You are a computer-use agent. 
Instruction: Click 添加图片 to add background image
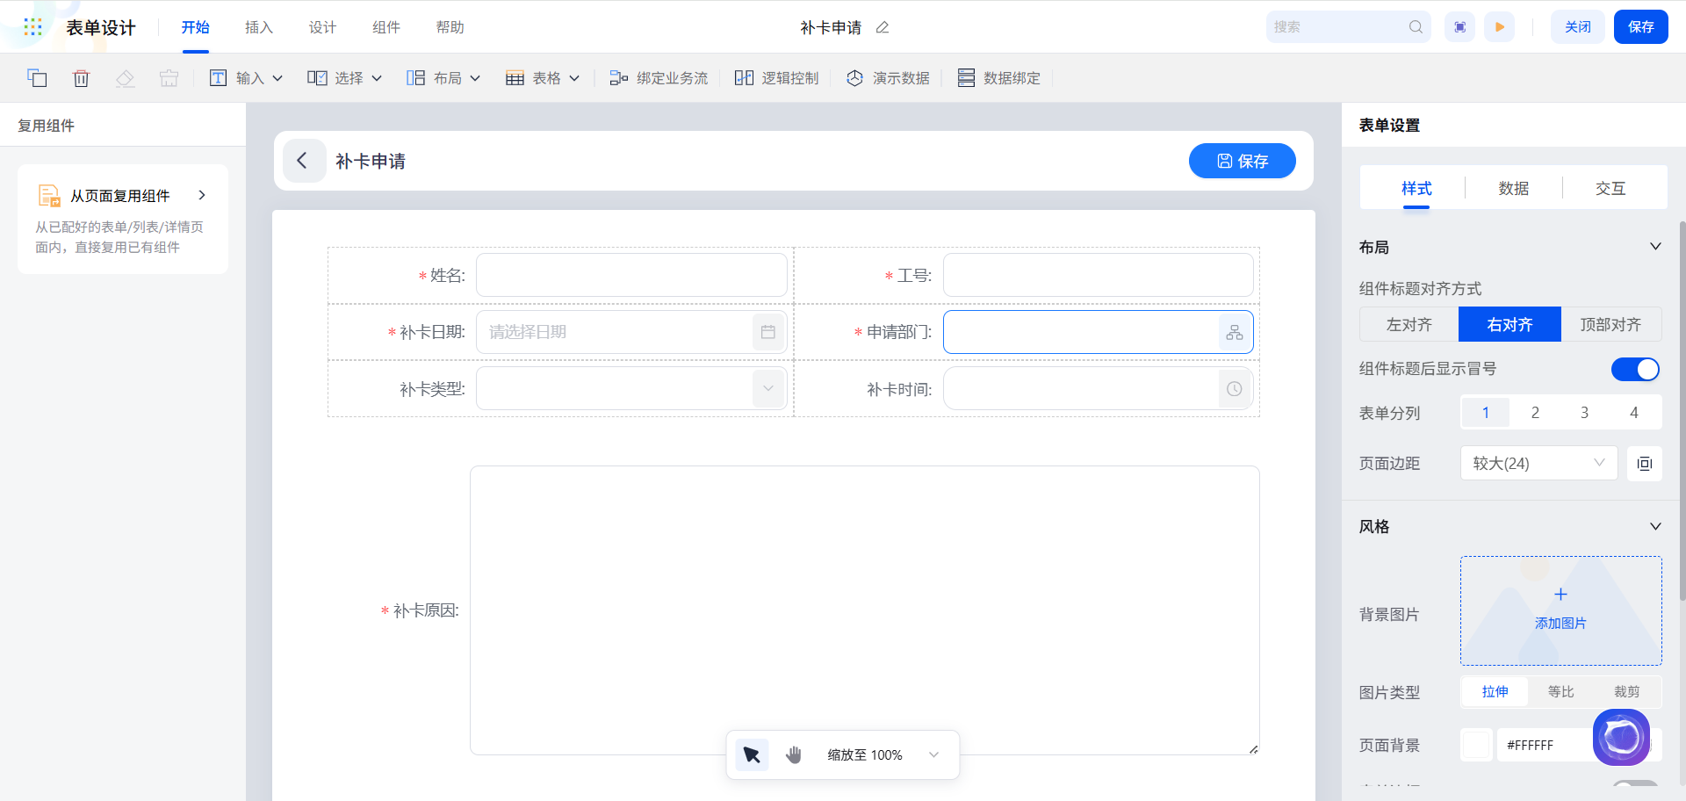click(x=1560, y=610)
